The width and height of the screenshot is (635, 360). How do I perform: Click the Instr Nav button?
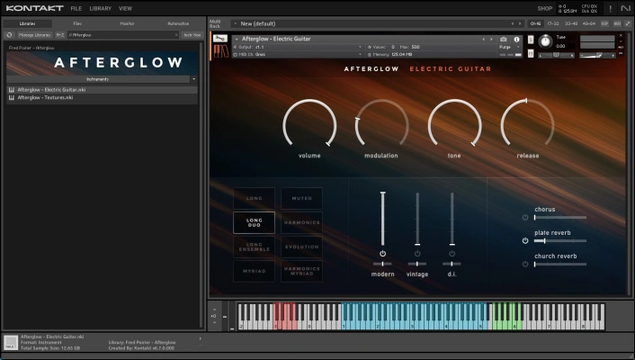(192, 35)
